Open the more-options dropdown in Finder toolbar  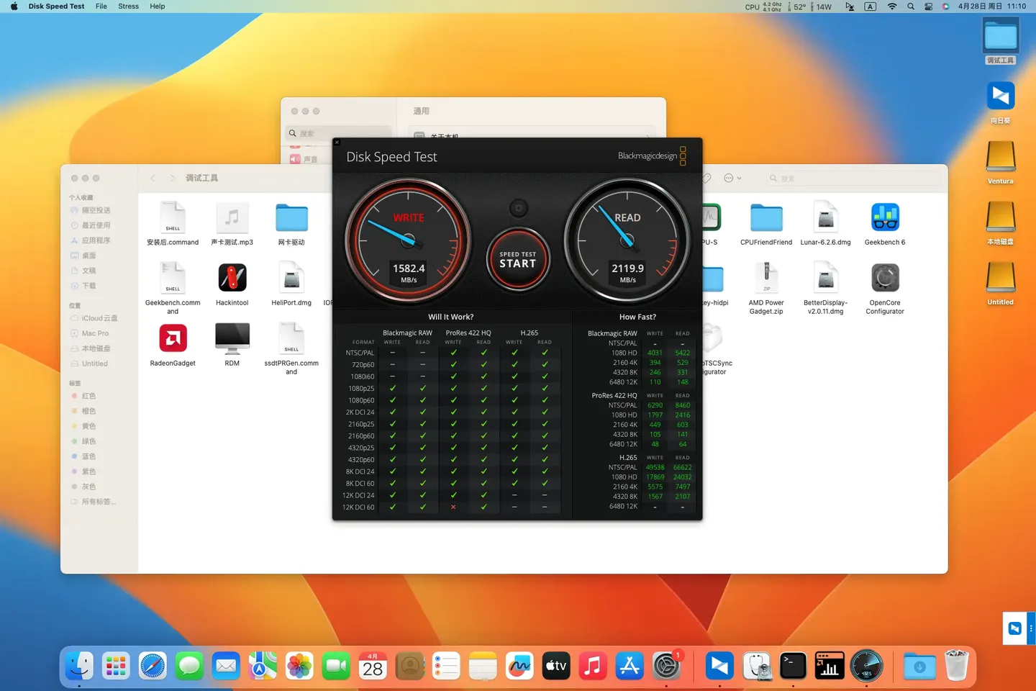point(731,178)
